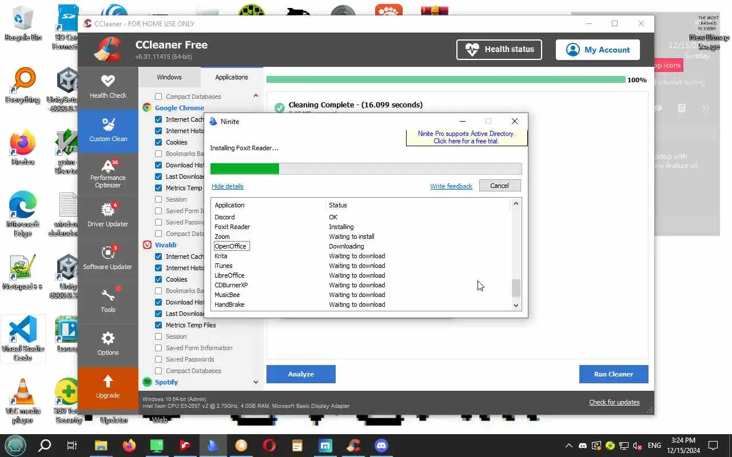
Task: Expand the Spotify group header
Action: tap(166, 382)
